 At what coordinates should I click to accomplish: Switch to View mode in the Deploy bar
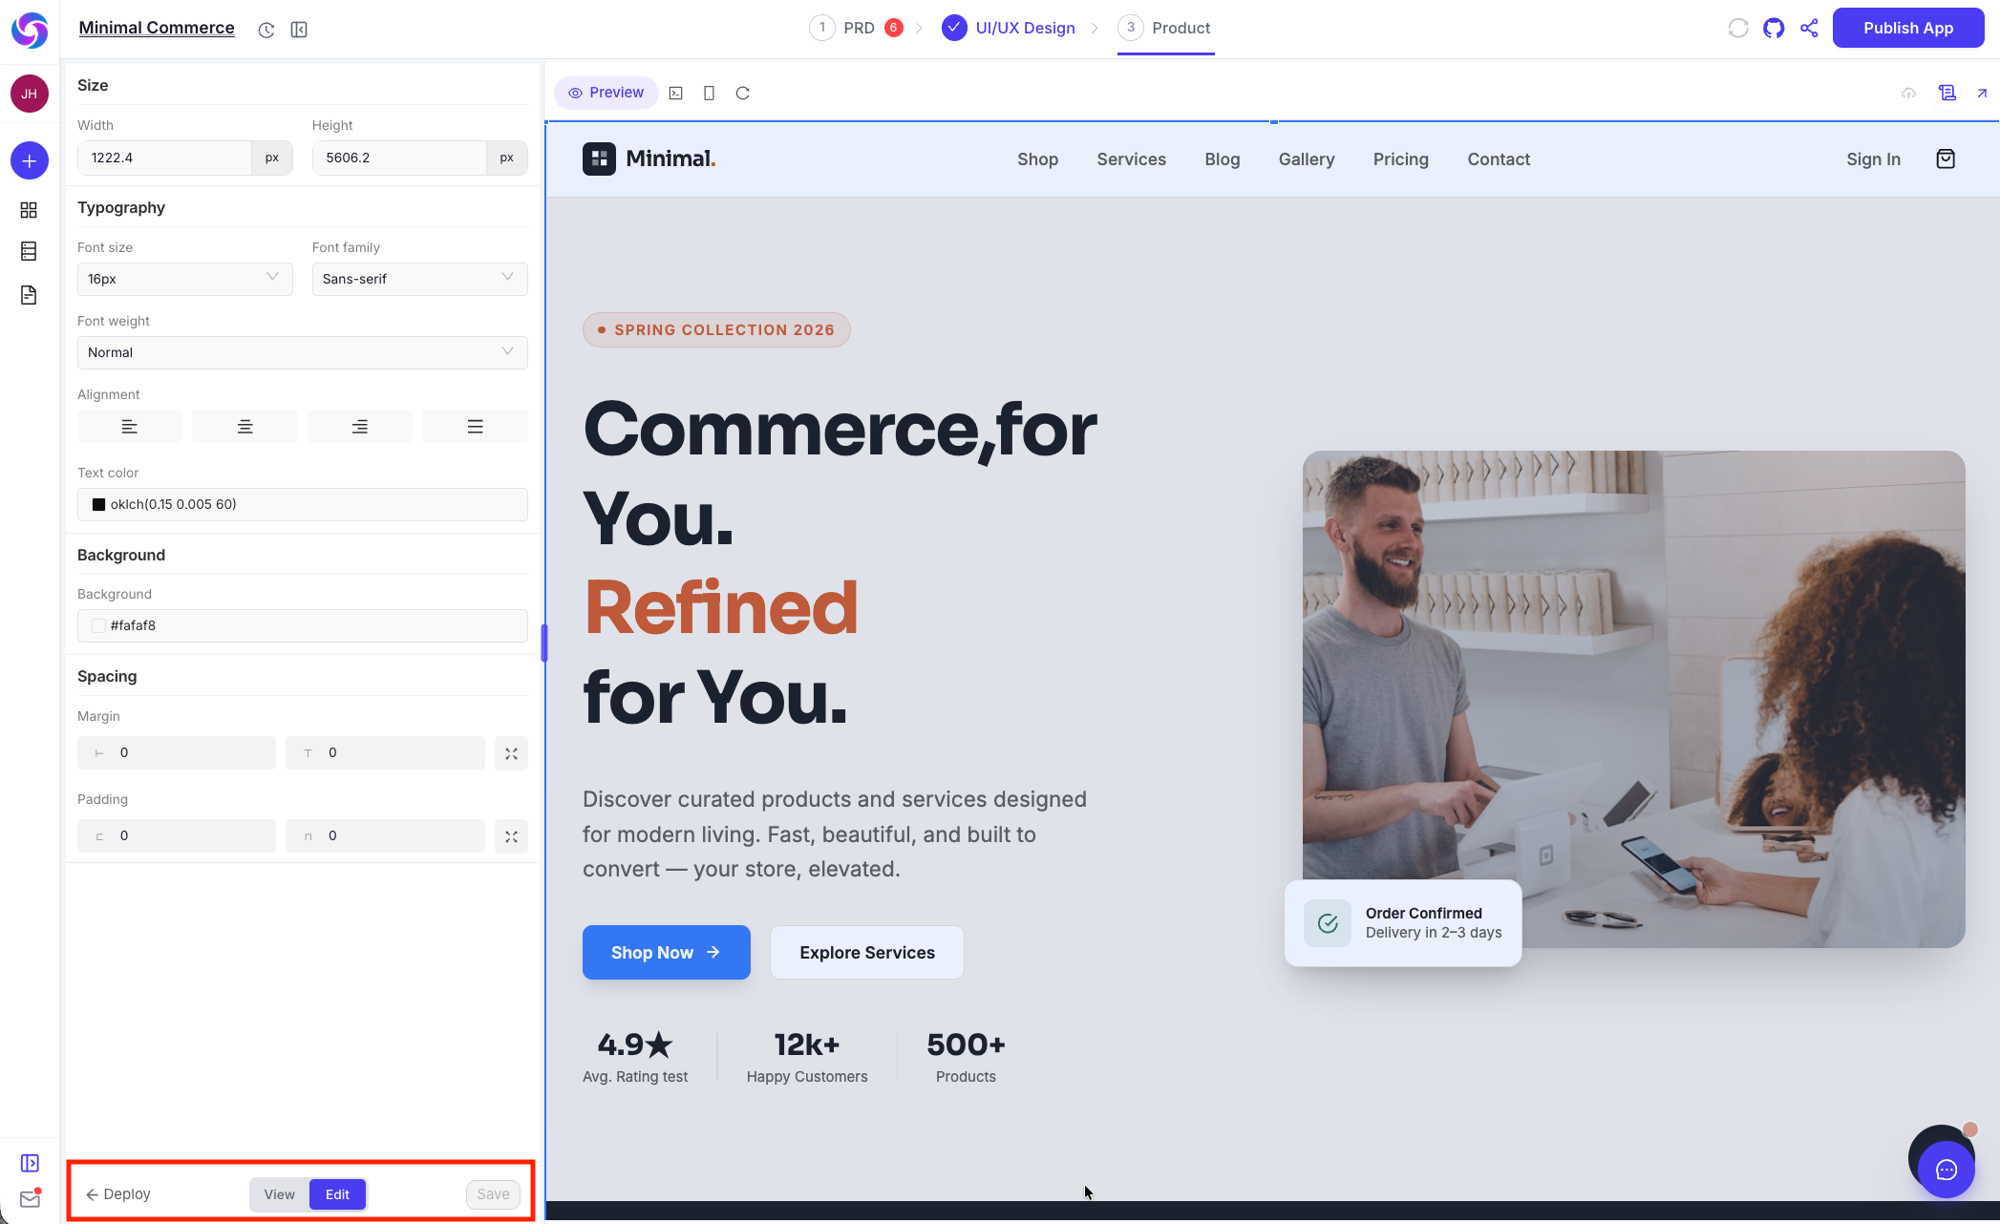(279, 1193)
